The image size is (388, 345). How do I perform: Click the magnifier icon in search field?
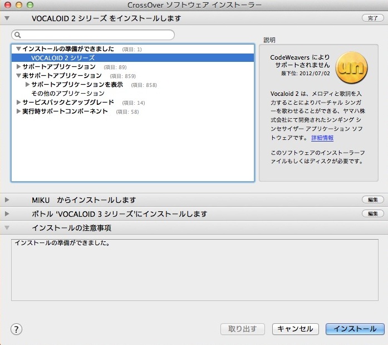coord(17,35)
